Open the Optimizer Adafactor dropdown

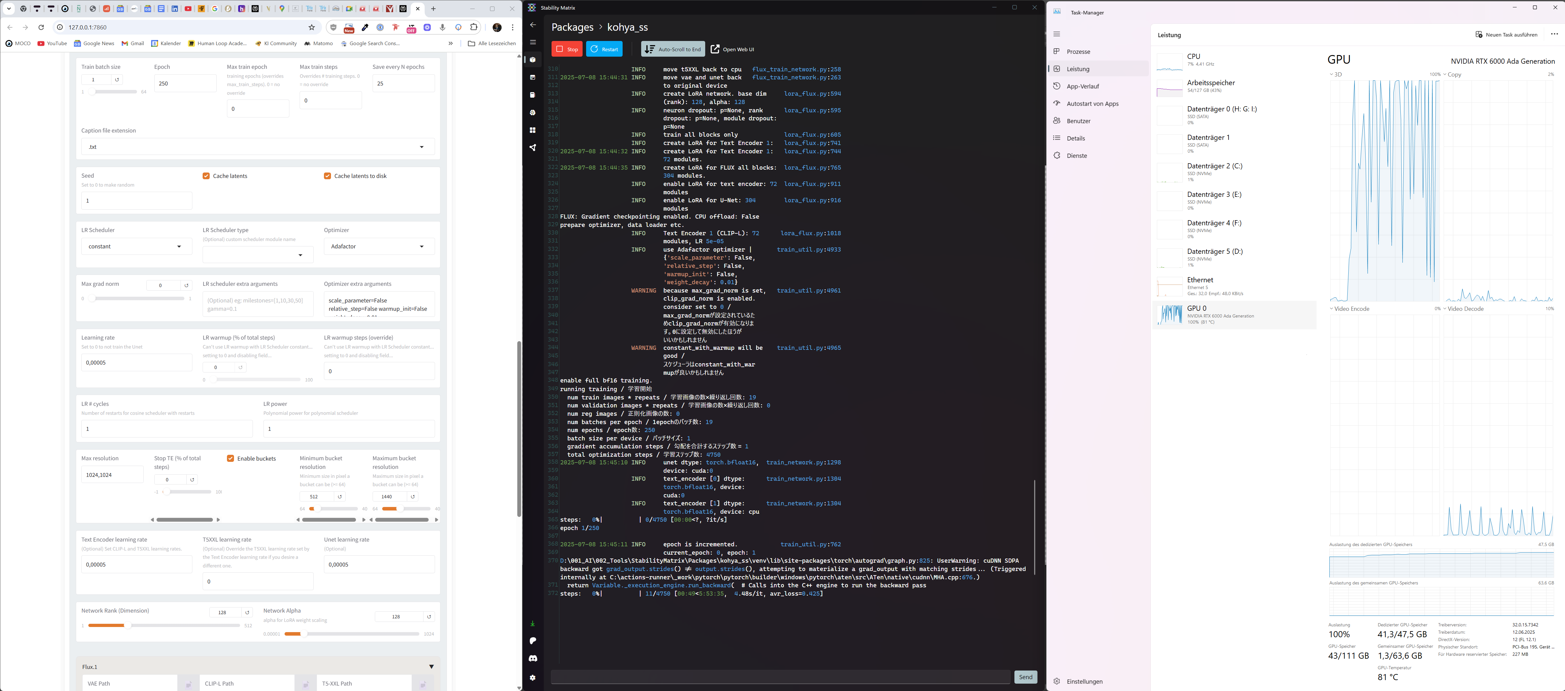tap(378, 246)
